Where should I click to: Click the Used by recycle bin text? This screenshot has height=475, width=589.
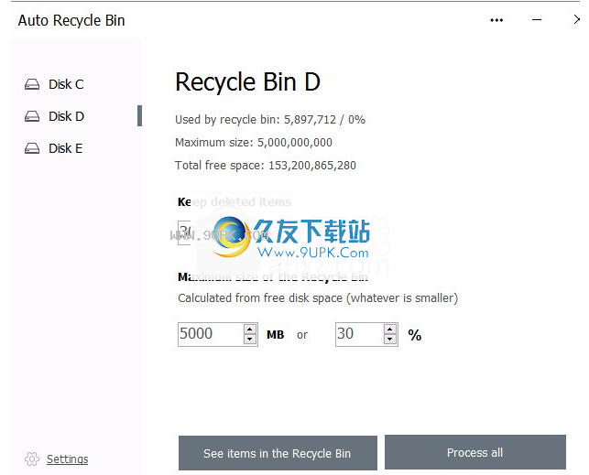coord(270,120)
